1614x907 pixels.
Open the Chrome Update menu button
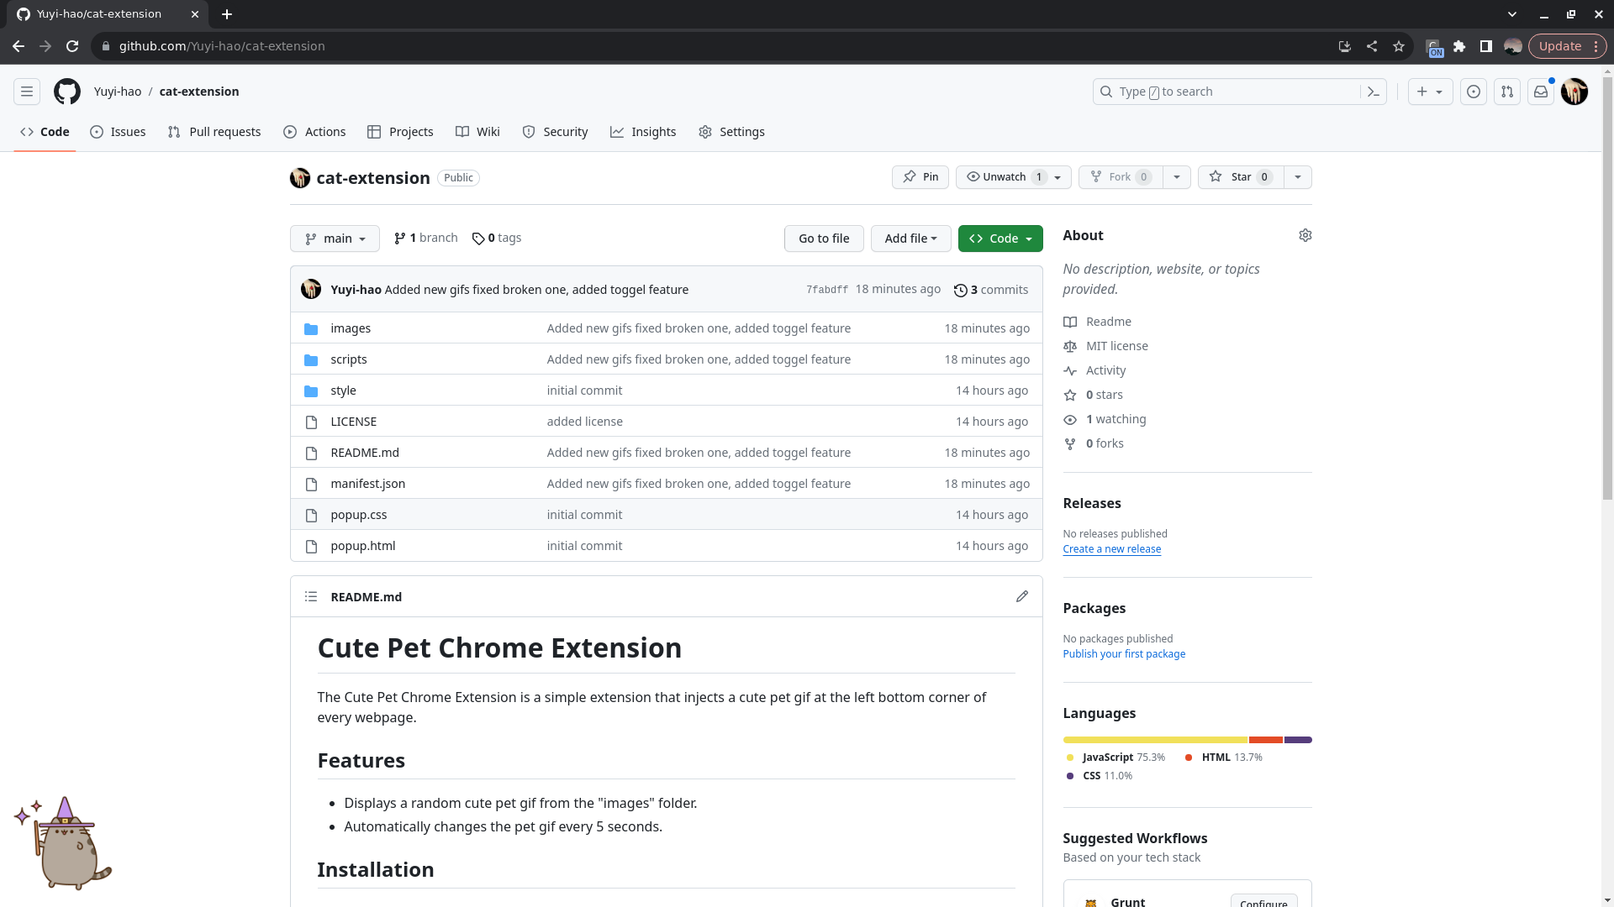click(x=1568, y=46)
